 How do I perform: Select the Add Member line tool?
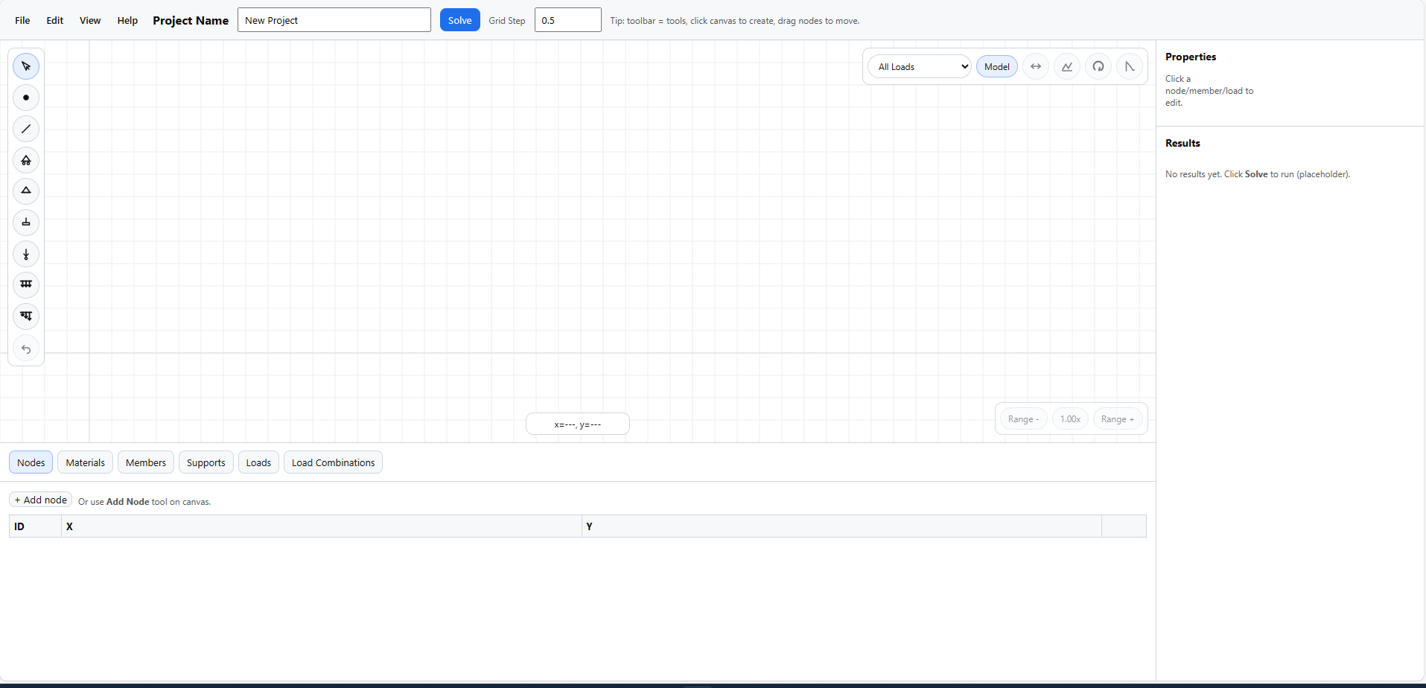26,129
